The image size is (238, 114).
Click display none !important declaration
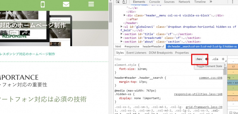click(x=140, y=98)
